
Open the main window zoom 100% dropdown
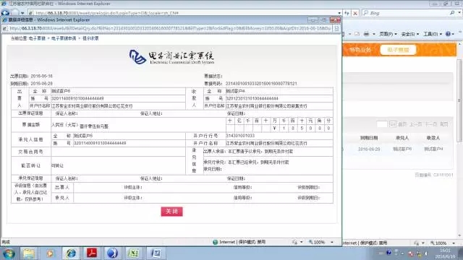pos(454,243)
